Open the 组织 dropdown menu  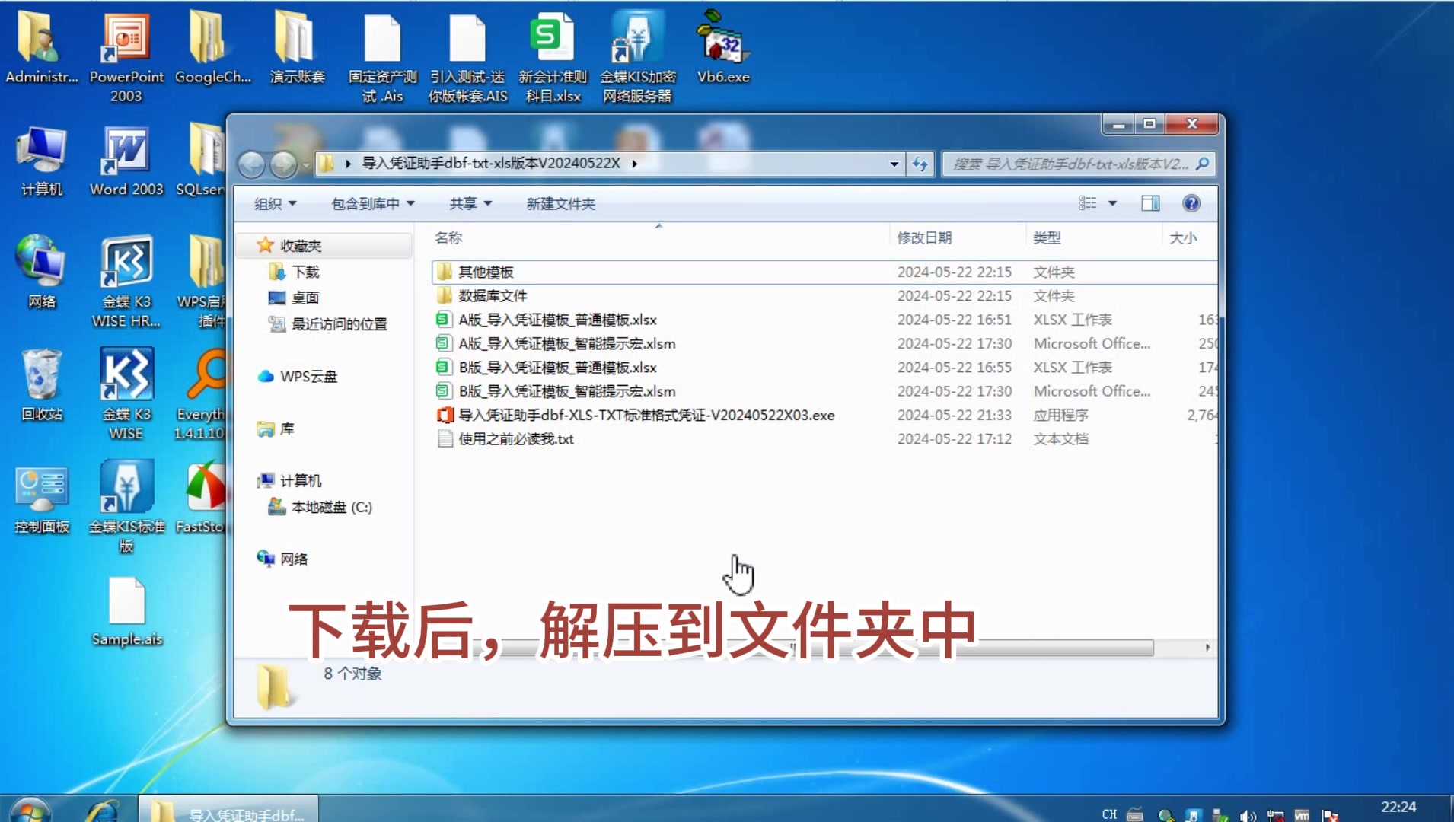pyautogui.click(x=275, y=204)
